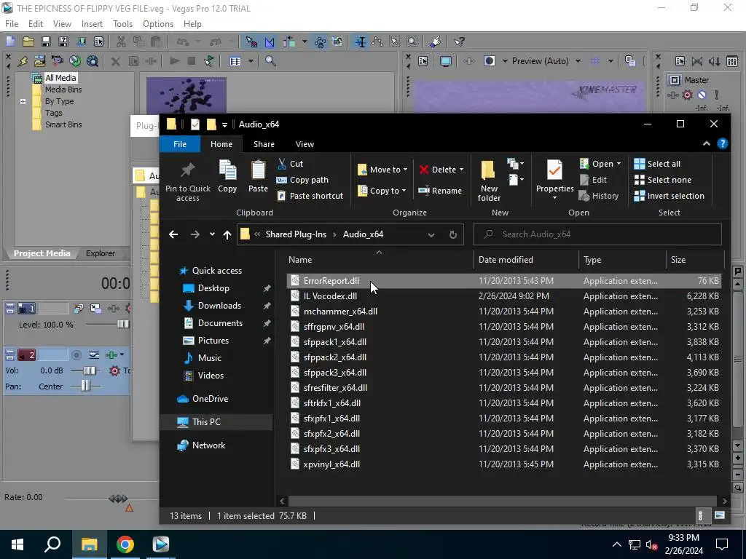Viewport: 746px width, 559px height.
Task: Click Copy path in Explorer ribbon
Action: 303,180
